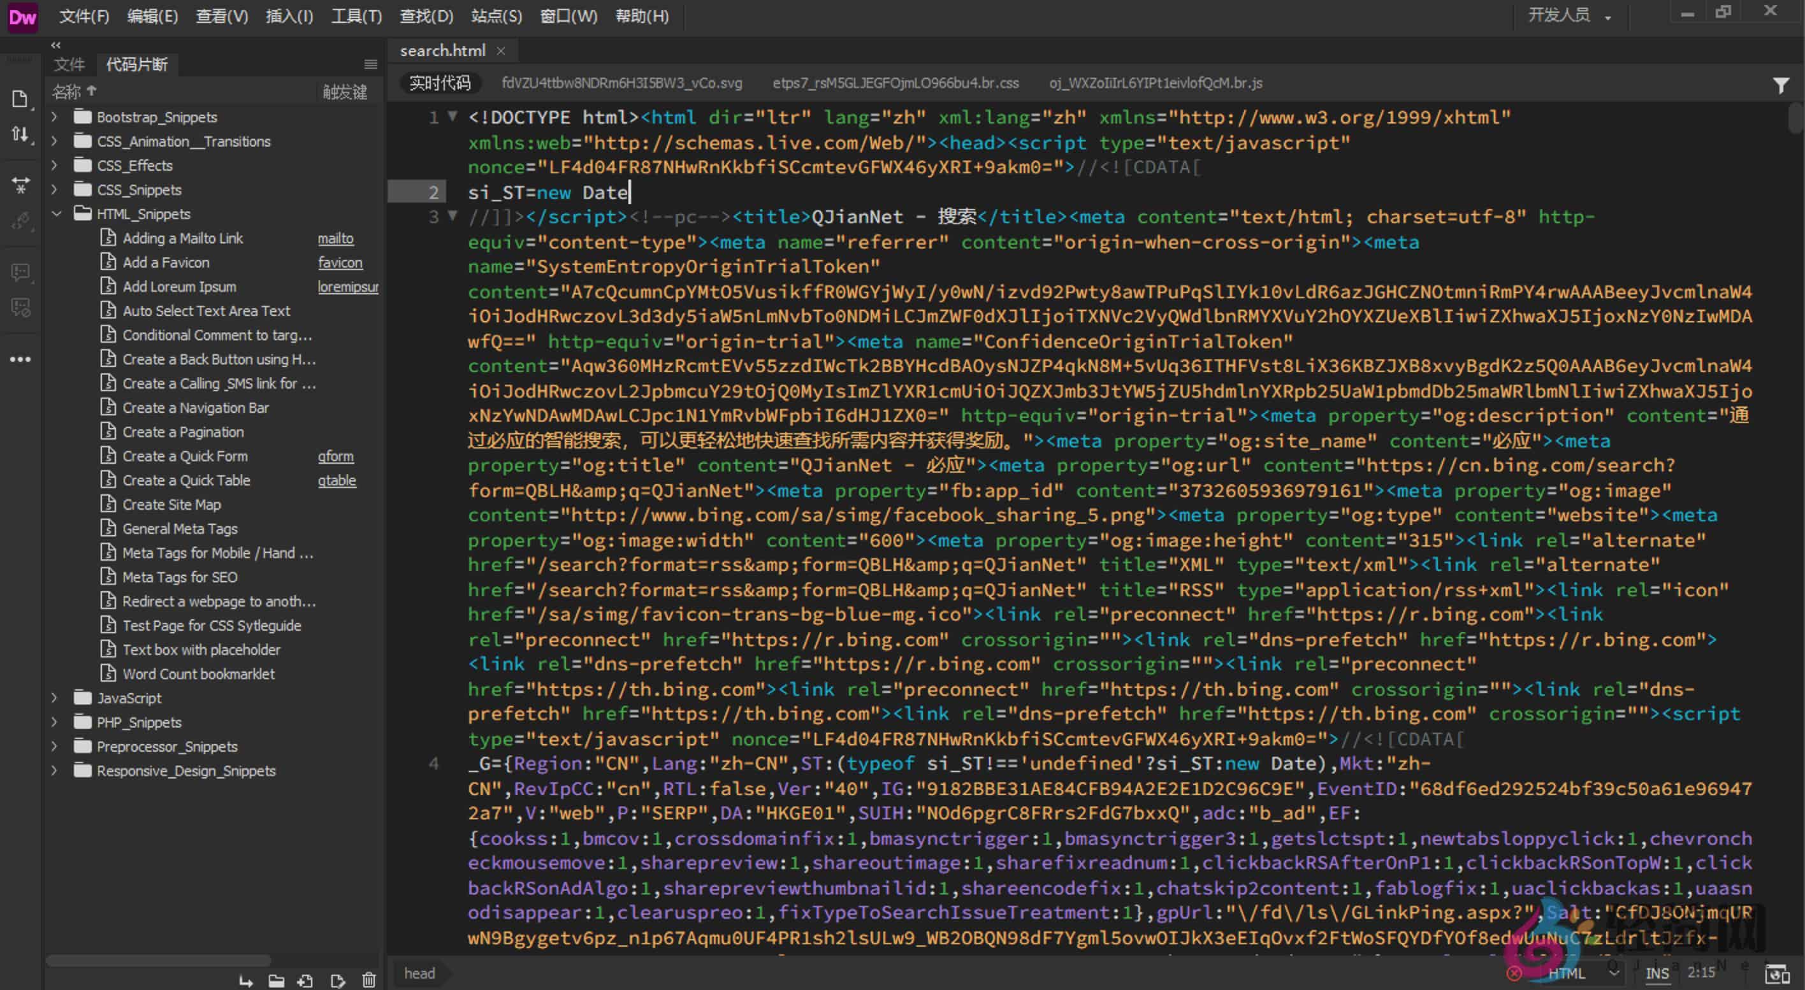Open the files panel icon in left toolbar
Screen dimensions: 1805x990
20,98
